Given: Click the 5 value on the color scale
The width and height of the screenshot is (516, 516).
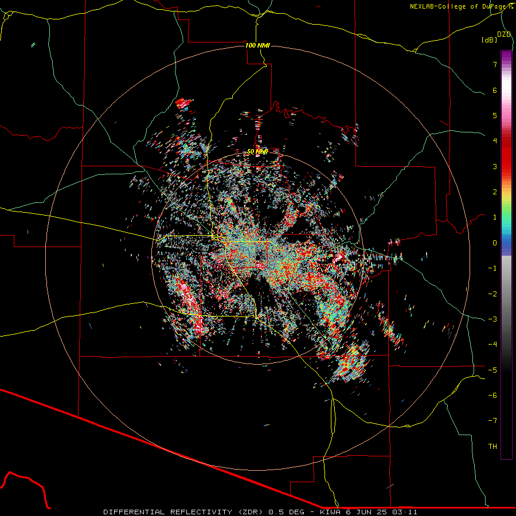Looking at the screenshot, I should [495, 115].
